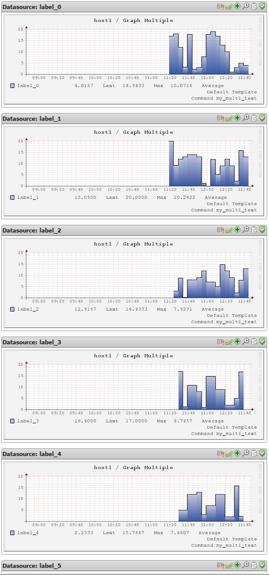Click the magnifier zoom icon for label_5
Viewport: 269px width, 575px height.
(246, 565)
